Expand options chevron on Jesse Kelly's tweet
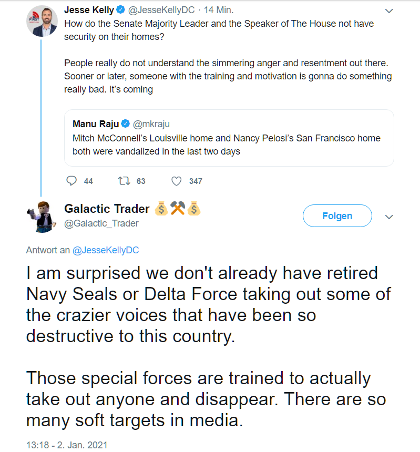The image size is (420, 452). (389, 11)
